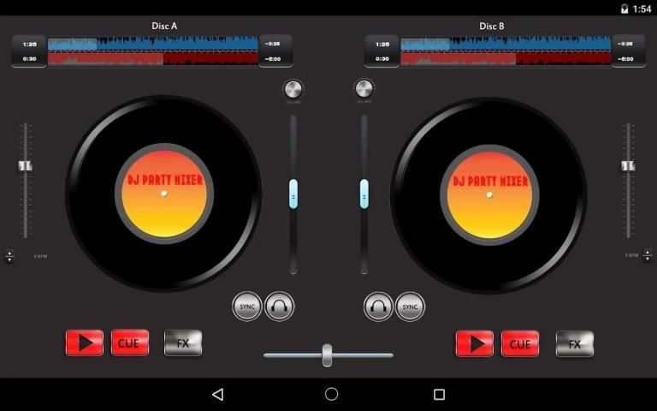The height and width of the screenshot is (411, 657).
Task: Tap the CUE button for Disc B
Action: [520, 343]
